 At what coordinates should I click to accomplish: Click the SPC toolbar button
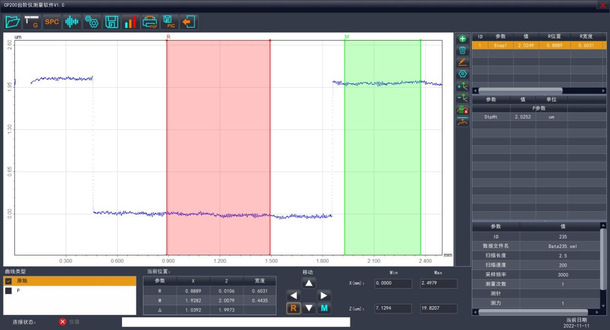[x=52, y=22]
